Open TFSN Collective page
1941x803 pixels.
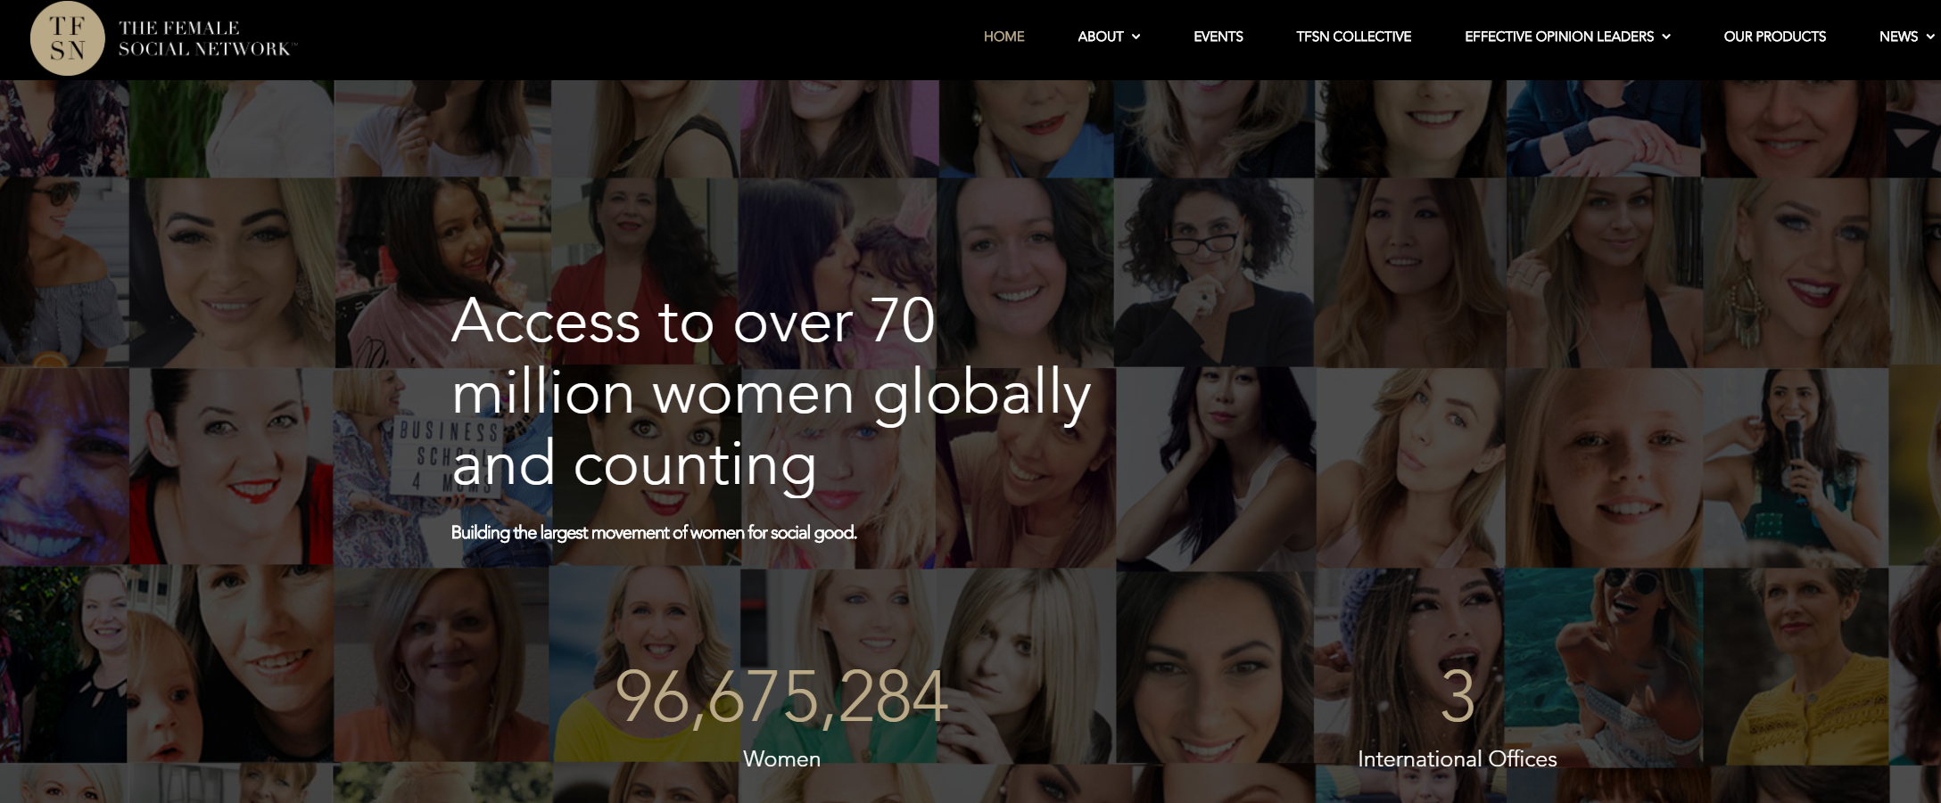click(1353, 37)
